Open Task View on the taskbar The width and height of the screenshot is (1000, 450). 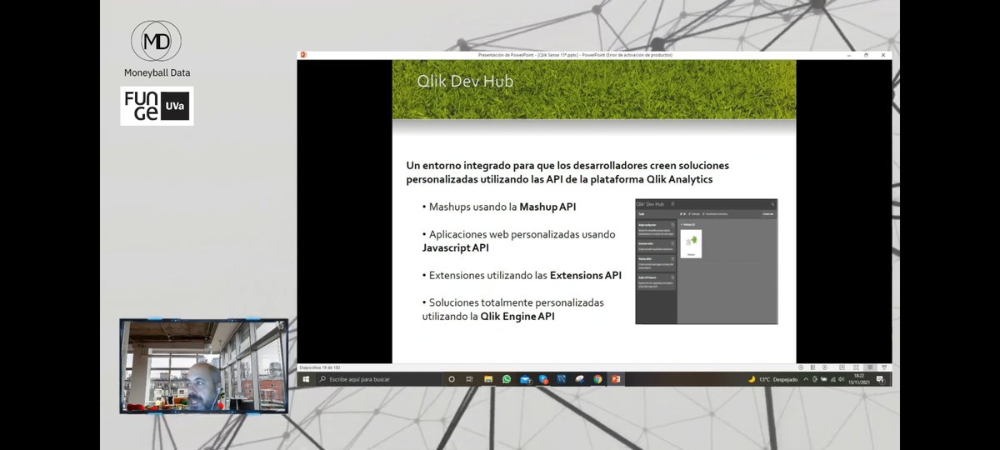(x=469, y=379)
